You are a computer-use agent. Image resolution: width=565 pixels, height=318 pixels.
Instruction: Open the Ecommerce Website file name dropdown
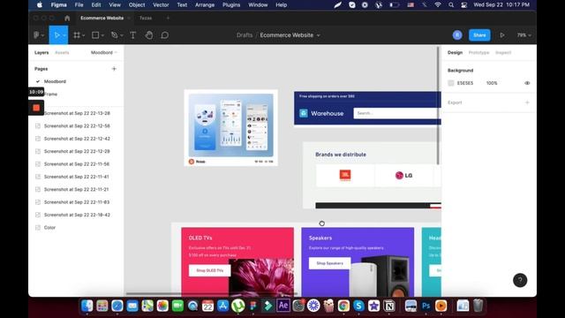click(318, 35)
